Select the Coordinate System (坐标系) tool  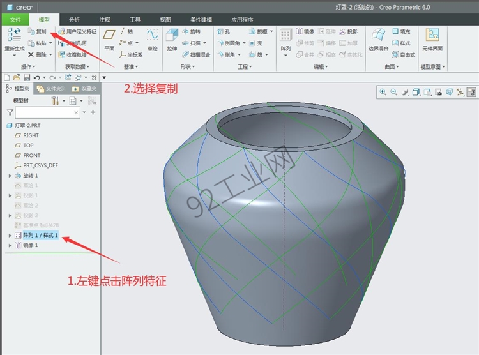tap(131, 55)
